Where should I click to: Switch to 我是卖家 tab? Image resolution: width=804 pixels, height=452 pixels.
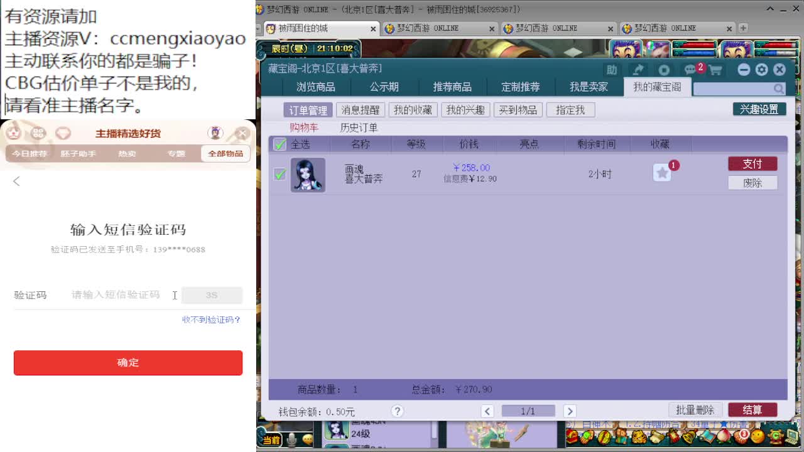point(589,87)
